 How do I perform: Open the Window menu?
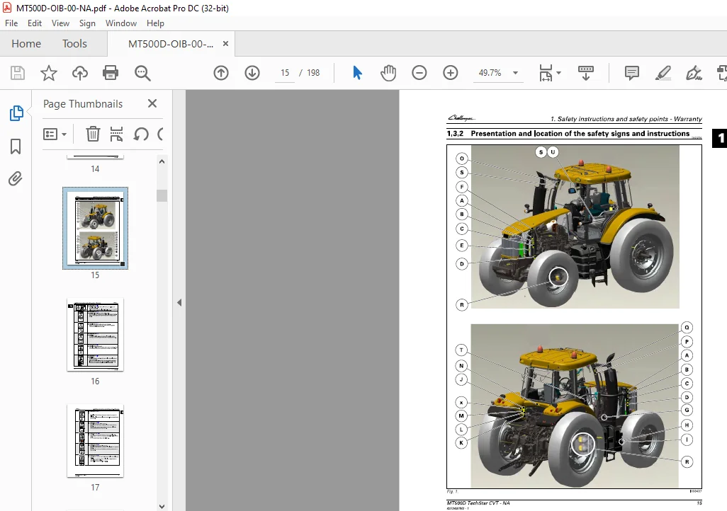click(121, 23)
